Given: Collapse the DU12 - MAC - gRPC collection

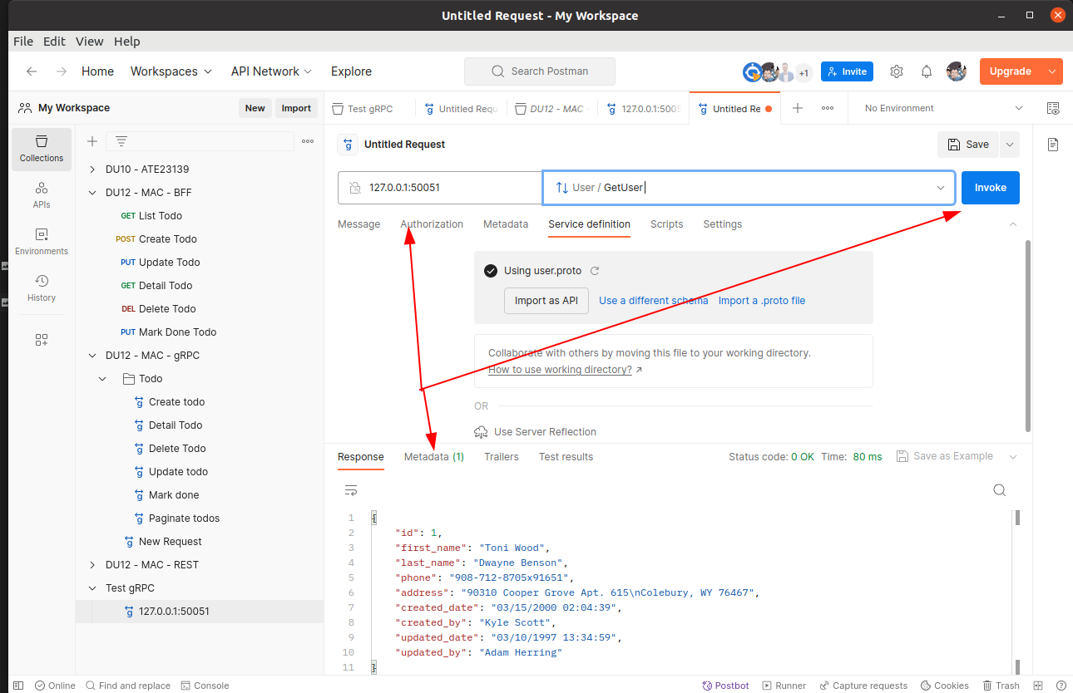Looking at the screenshot, I should tap(92, 356).
